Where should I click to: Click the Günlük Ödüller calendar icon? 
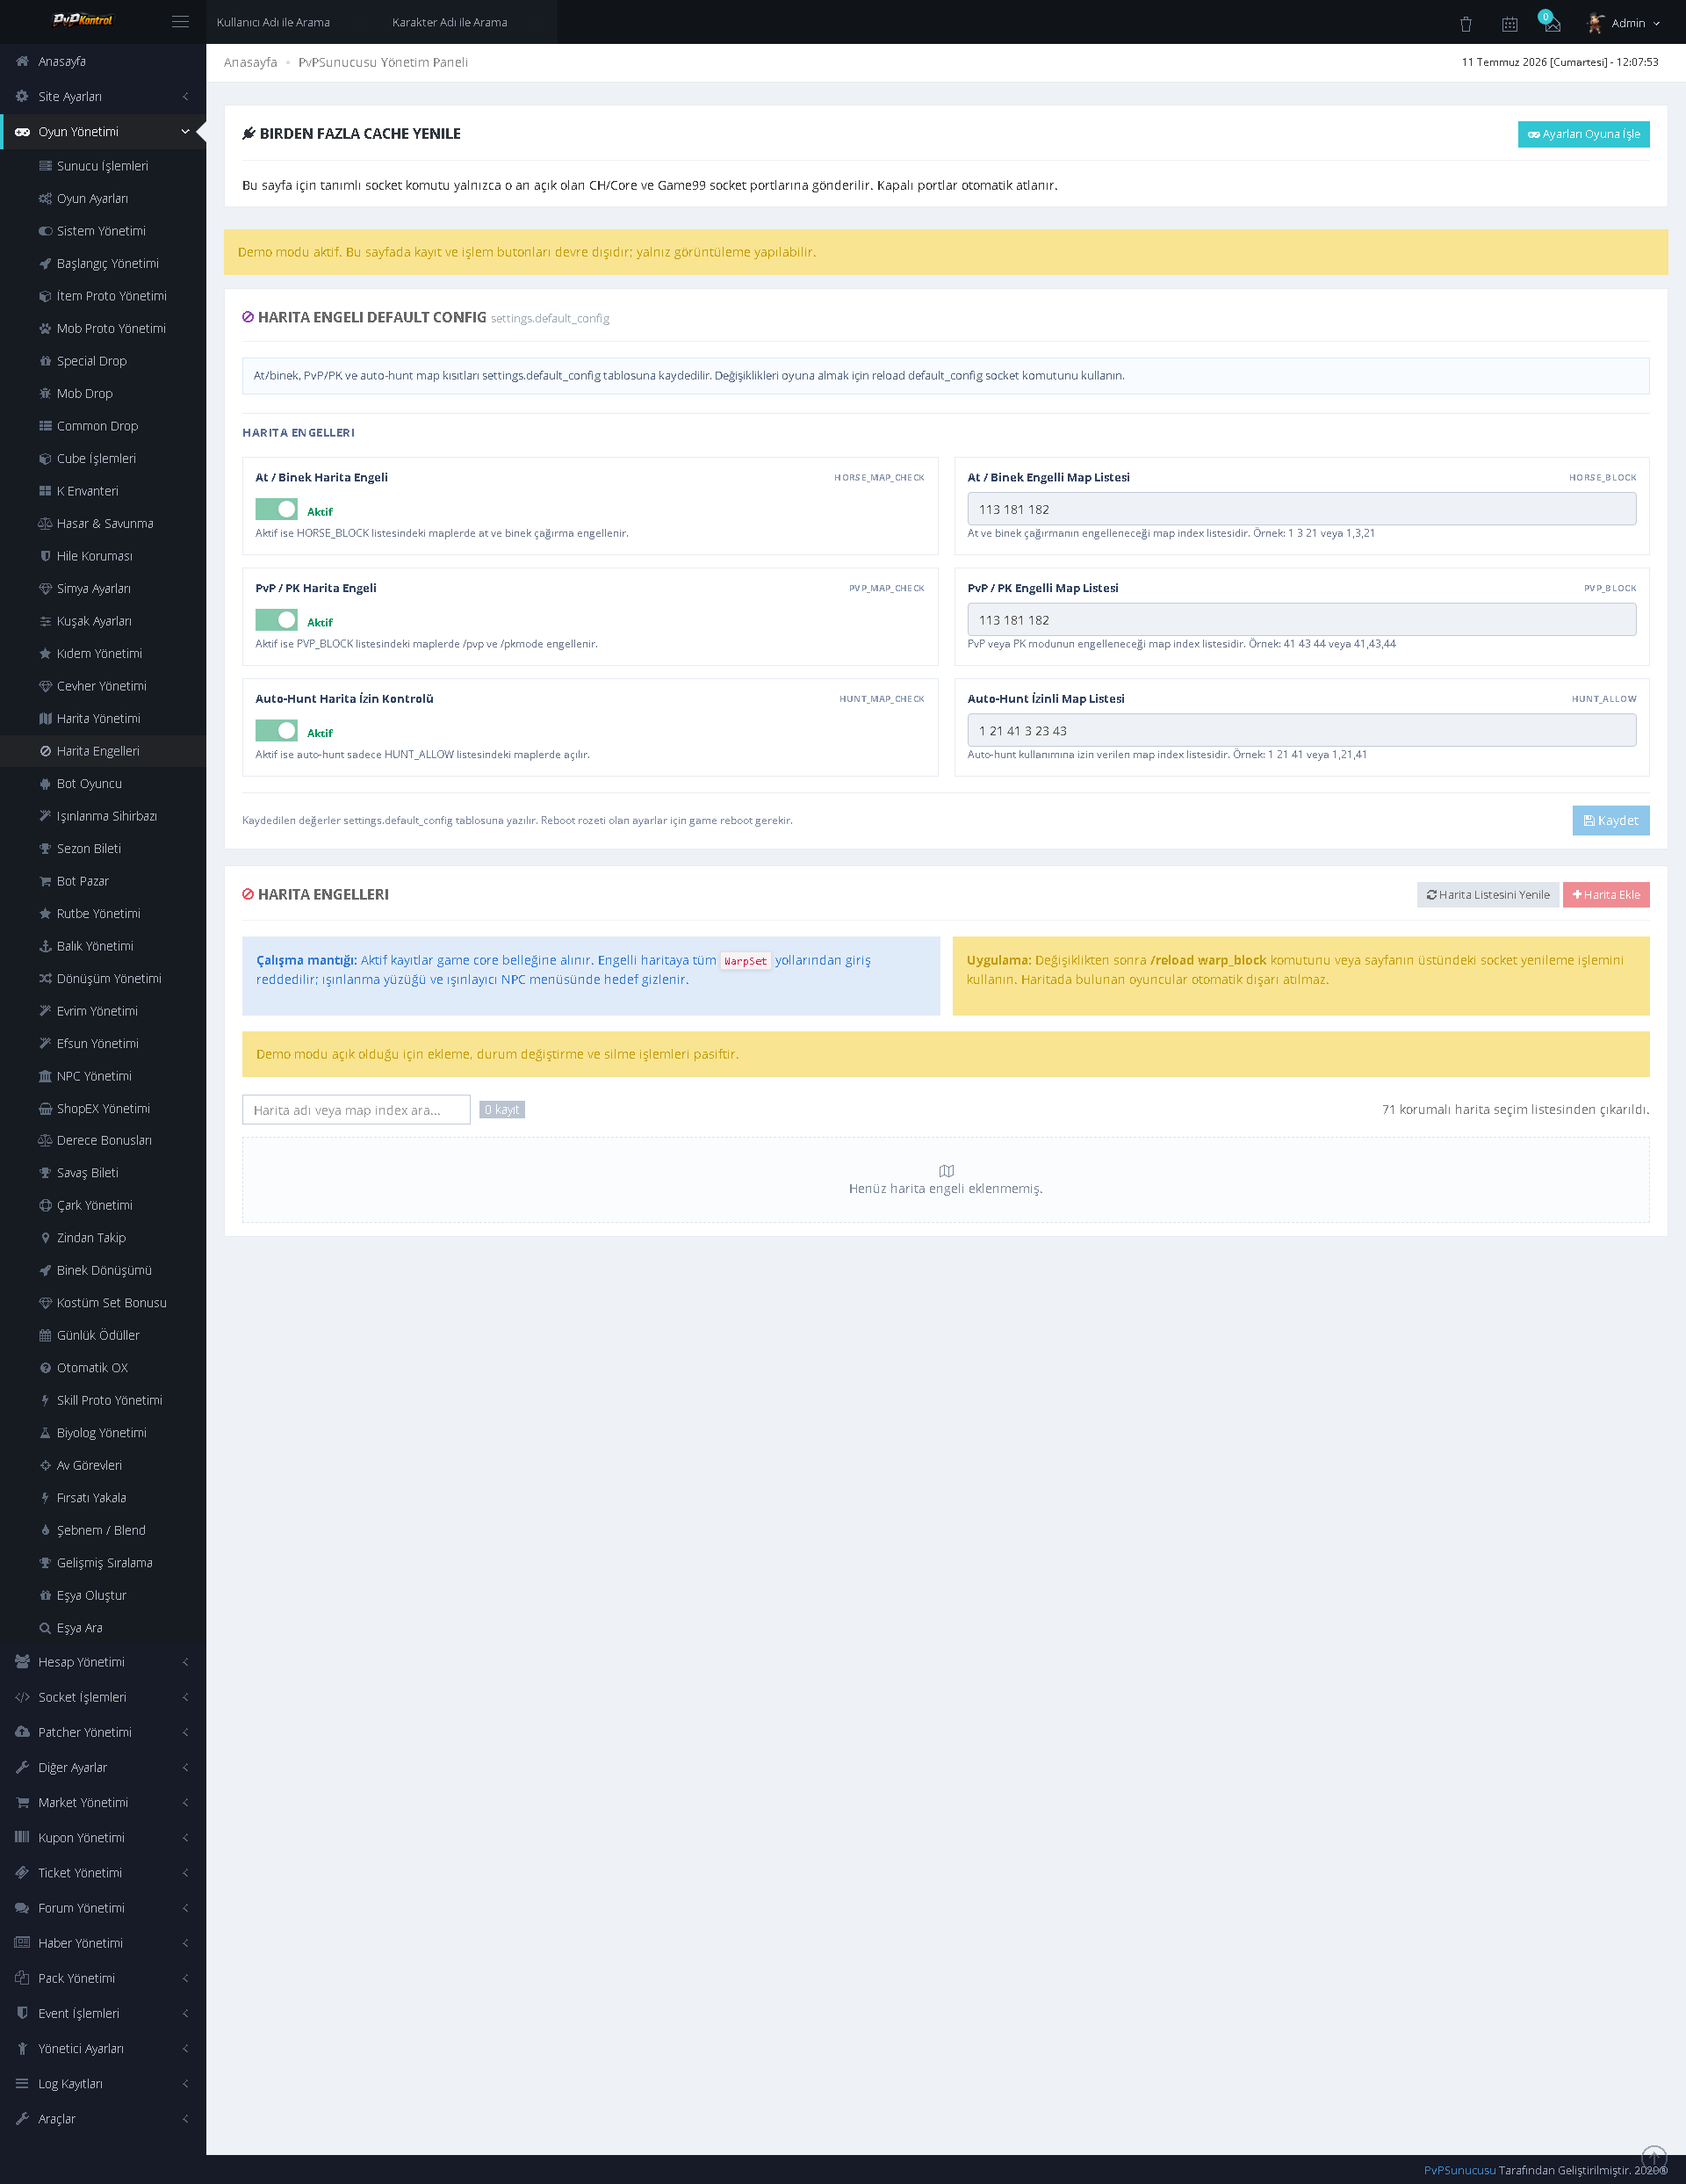45,1335
